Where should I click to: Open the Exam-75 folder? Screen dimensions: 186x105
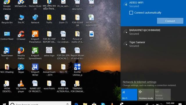click(x=63, y=19)
